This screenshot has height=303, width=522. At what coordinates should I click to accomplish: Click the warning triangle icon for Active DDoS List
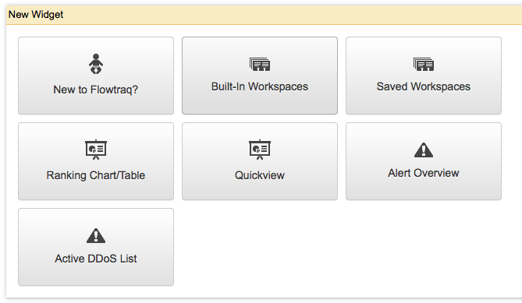click(96, 235)
